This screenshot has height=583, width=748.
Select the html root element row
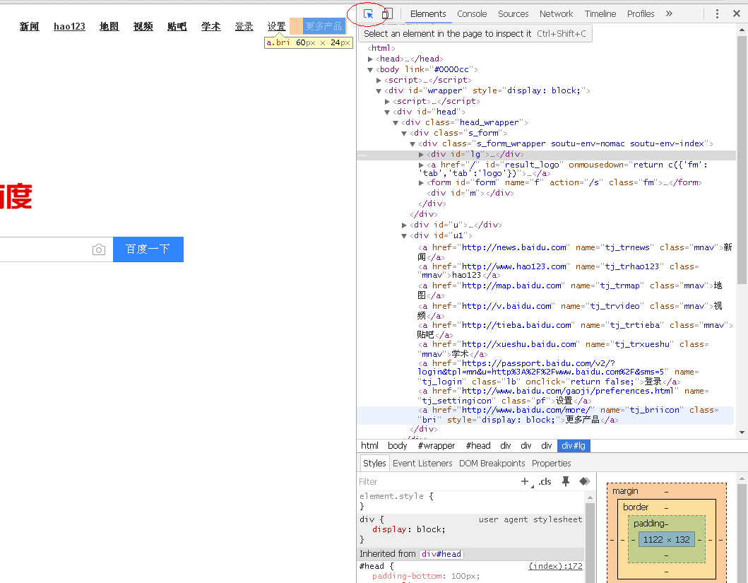tap(381, 48)
